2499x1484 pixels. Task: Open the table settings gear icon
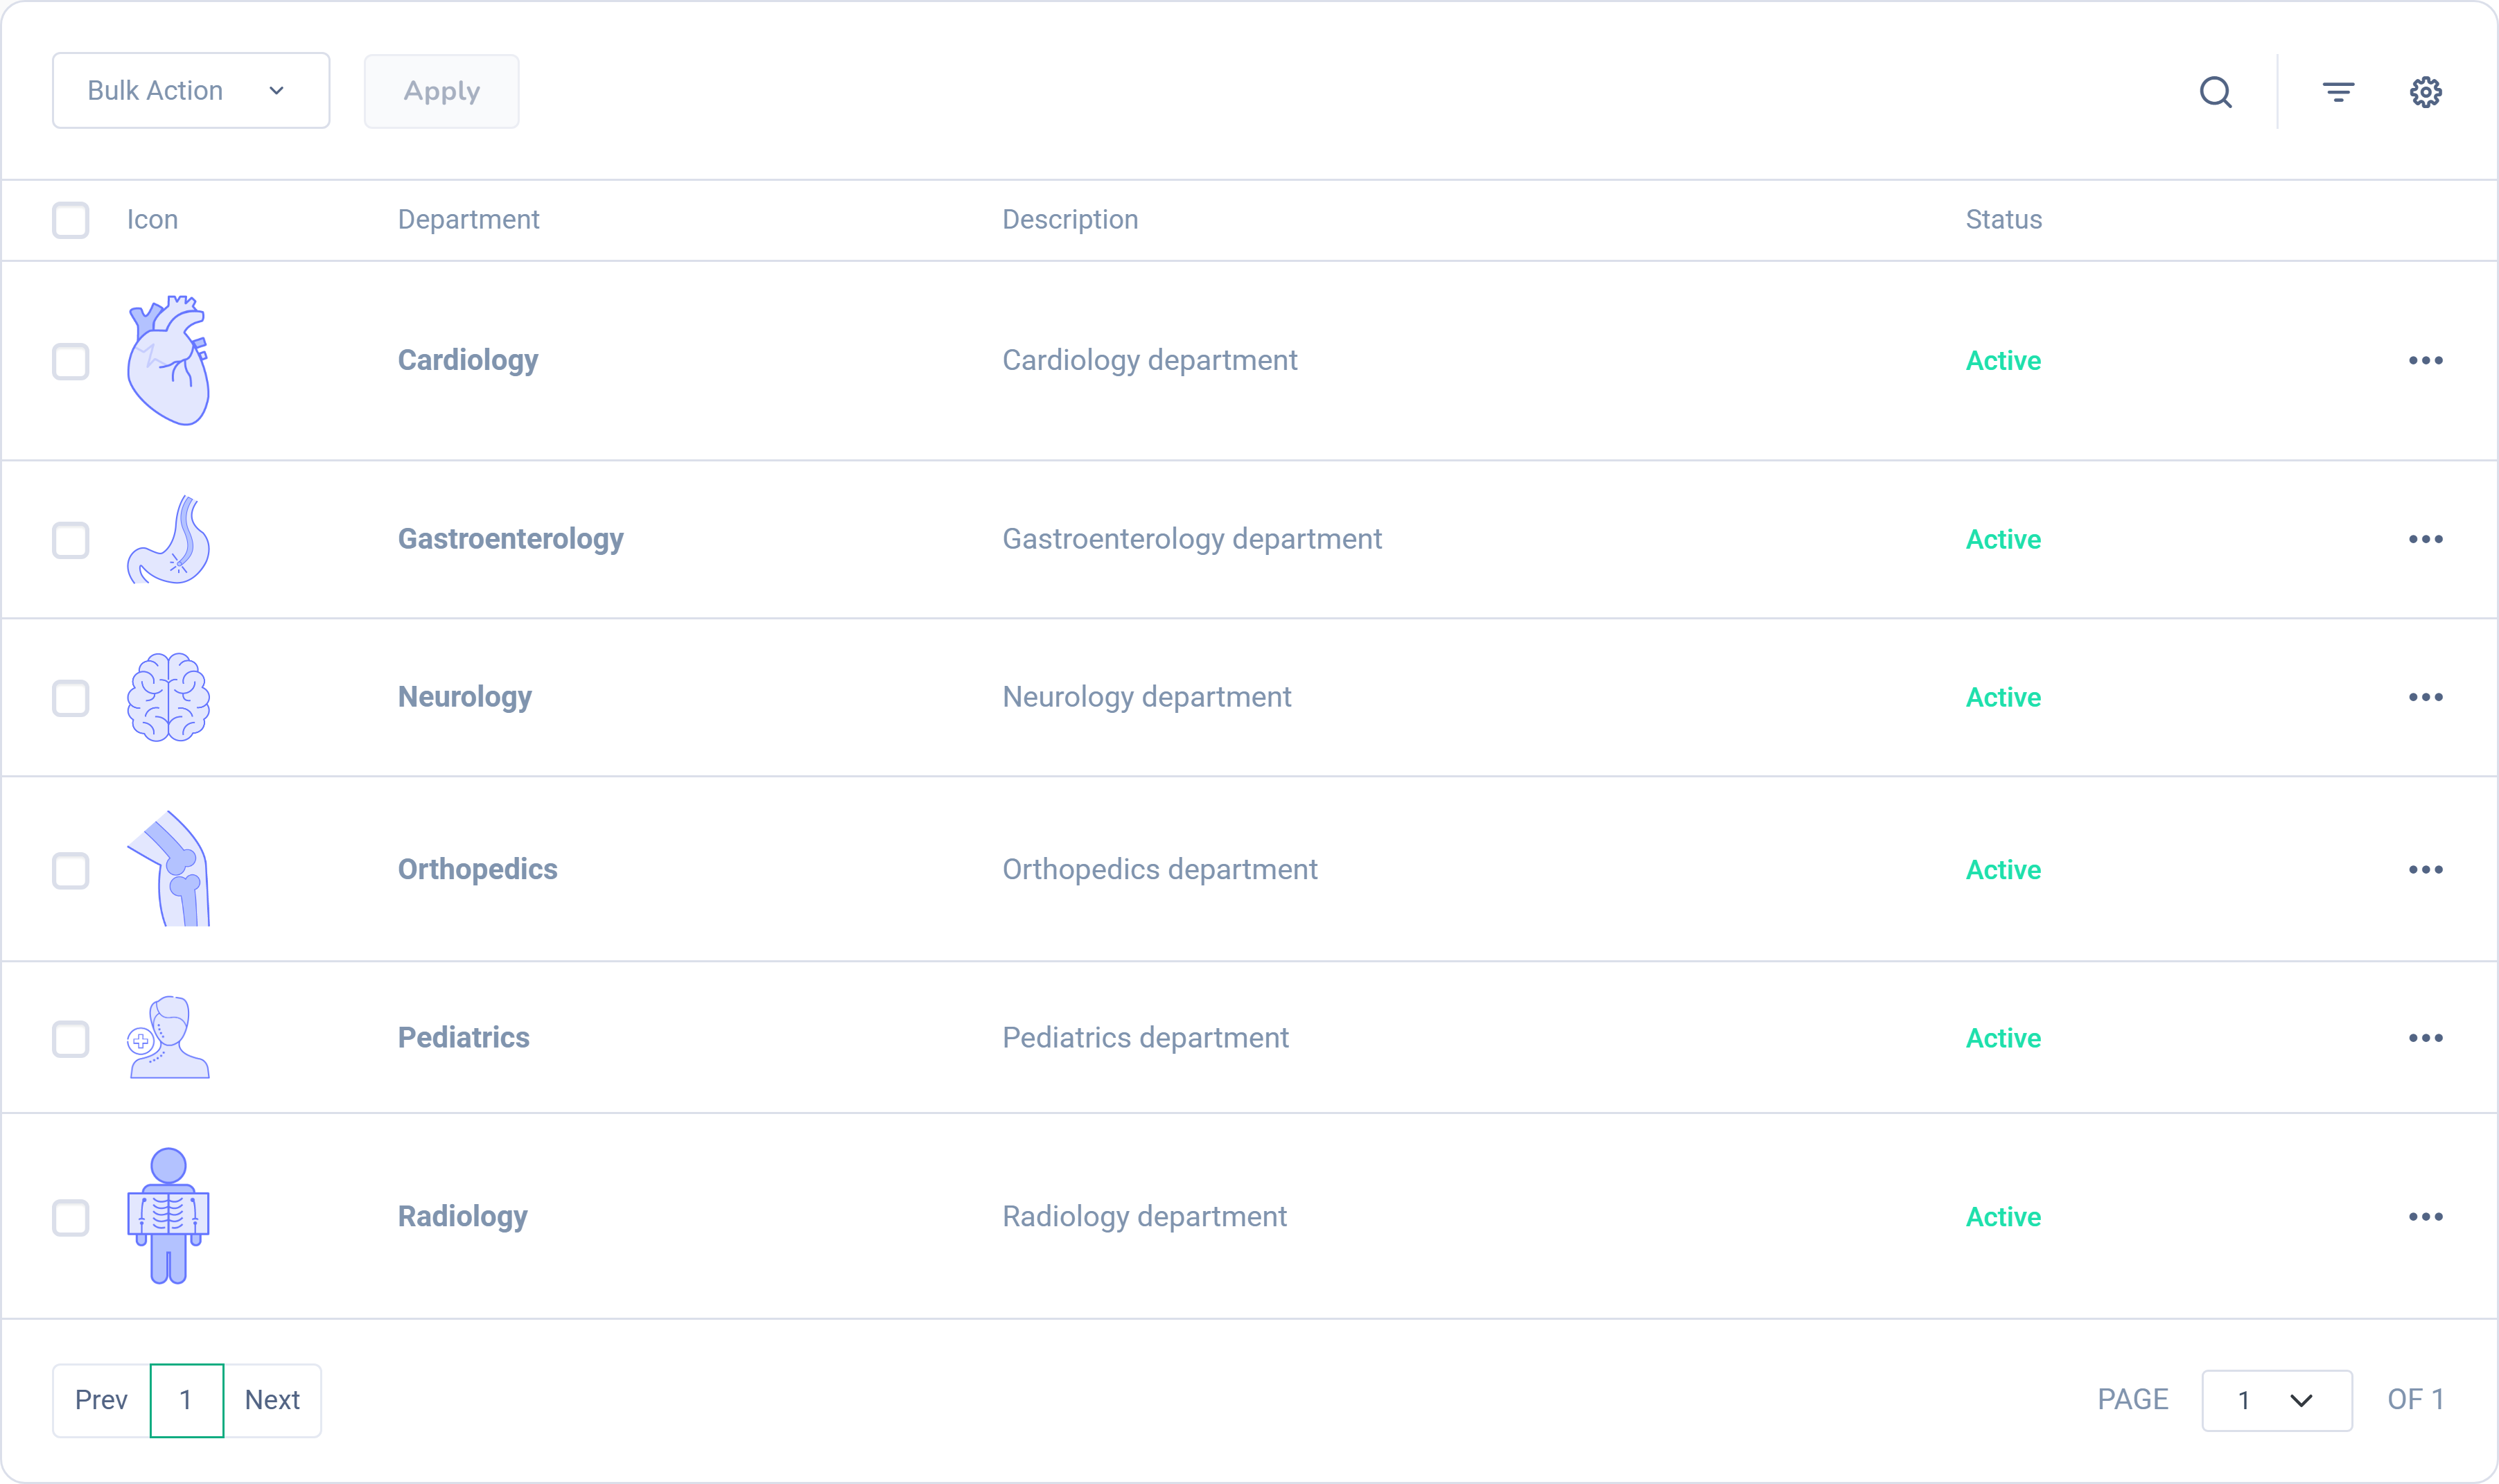(2425, 92)
